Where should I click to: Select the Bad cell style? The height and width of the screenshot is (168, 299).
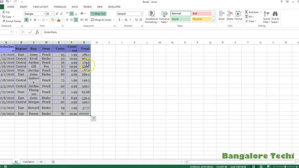click(x=201, y=14)
